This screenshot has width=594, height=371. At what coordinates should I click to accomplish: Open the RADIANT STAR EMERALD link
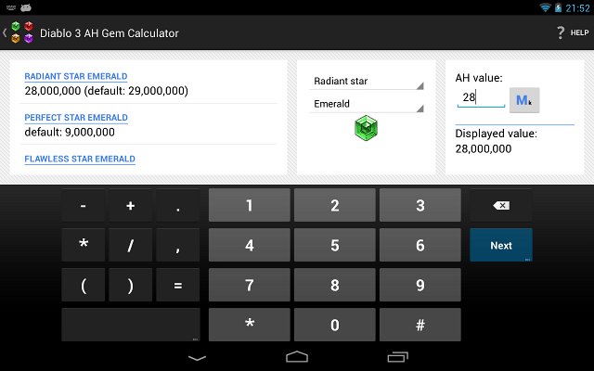point(76,76)
